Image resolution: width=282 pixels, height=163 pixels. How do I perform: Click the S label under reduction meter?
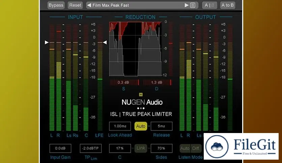(x=123, y=89)
